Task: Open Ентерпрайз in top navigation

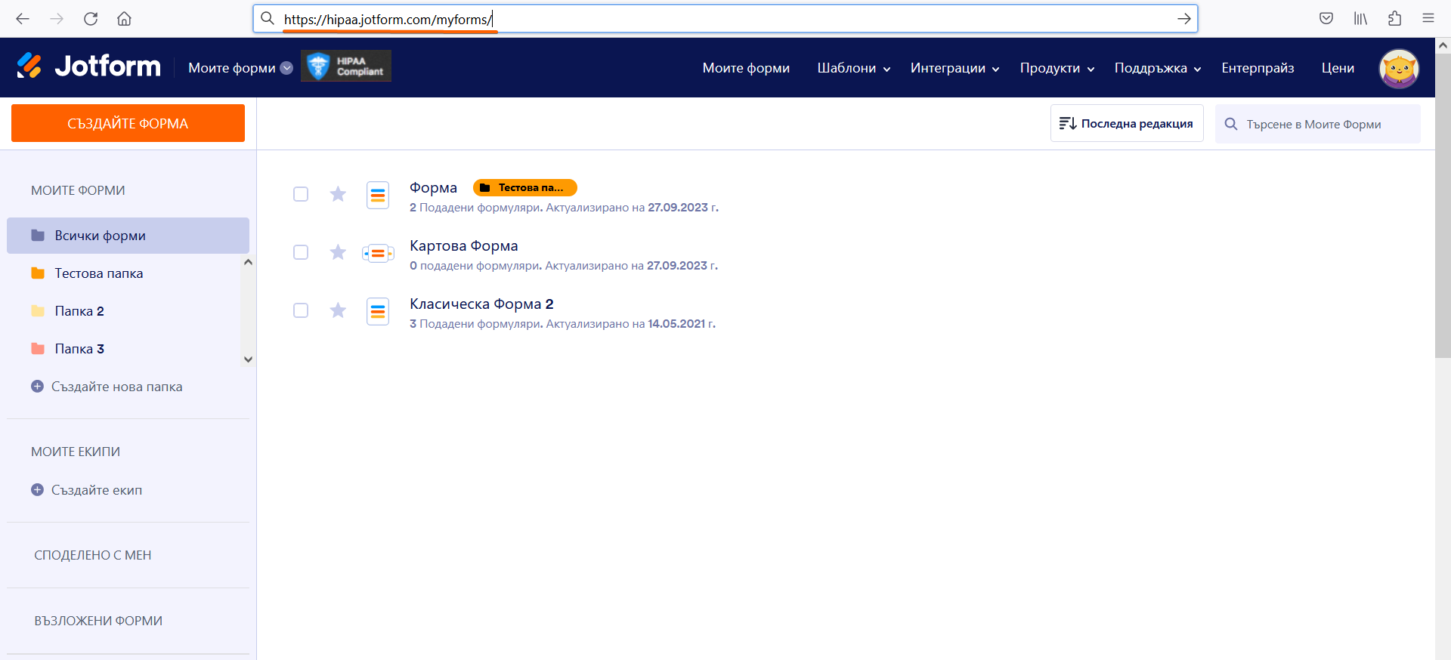Action: pyautogui.click(x=1258, y=68)
